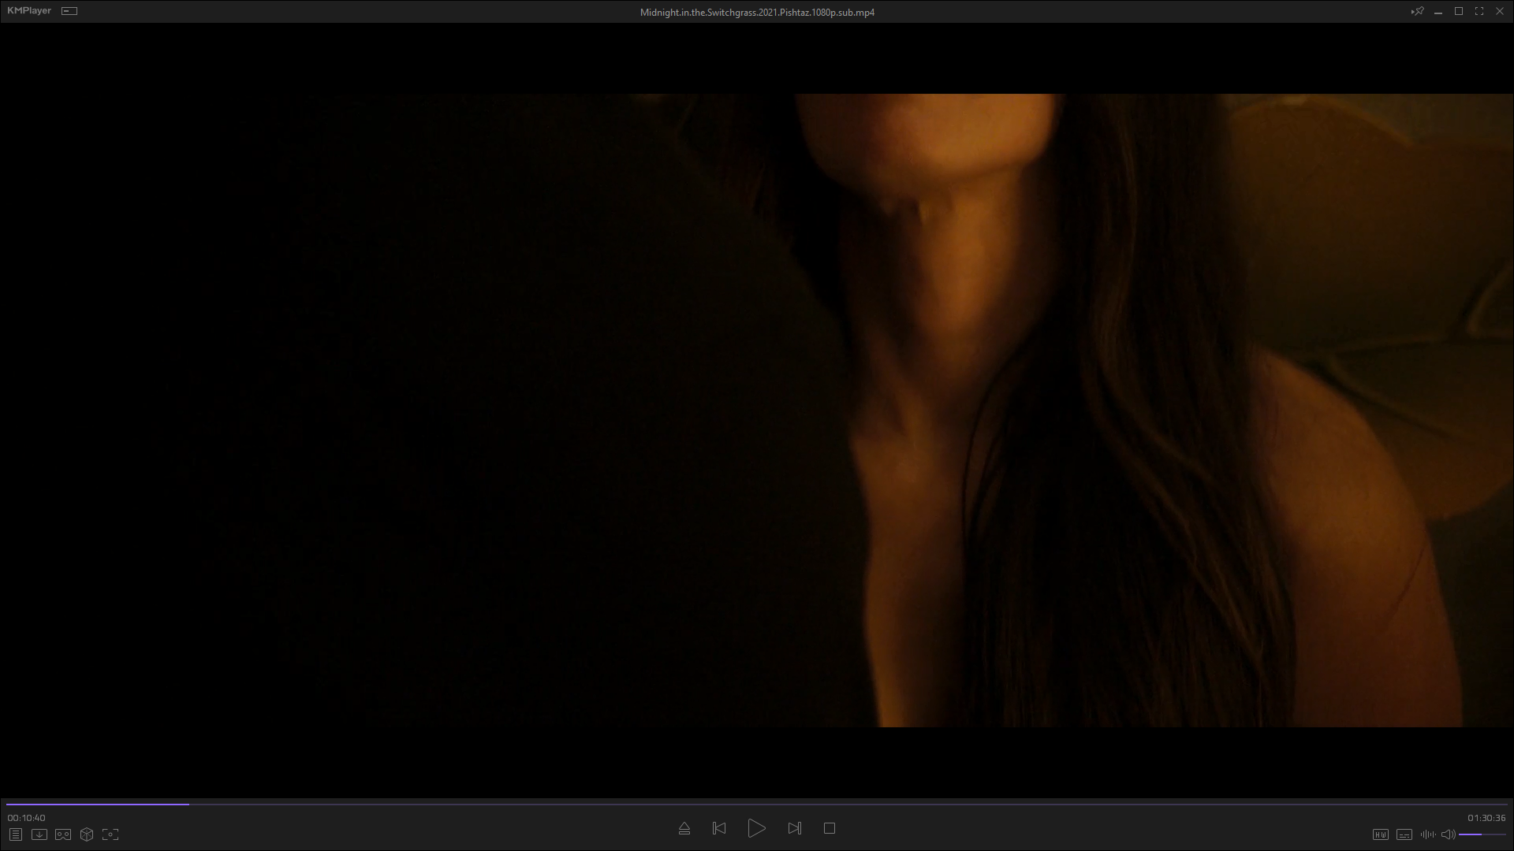Open the 3D cube settings icon

87,834
